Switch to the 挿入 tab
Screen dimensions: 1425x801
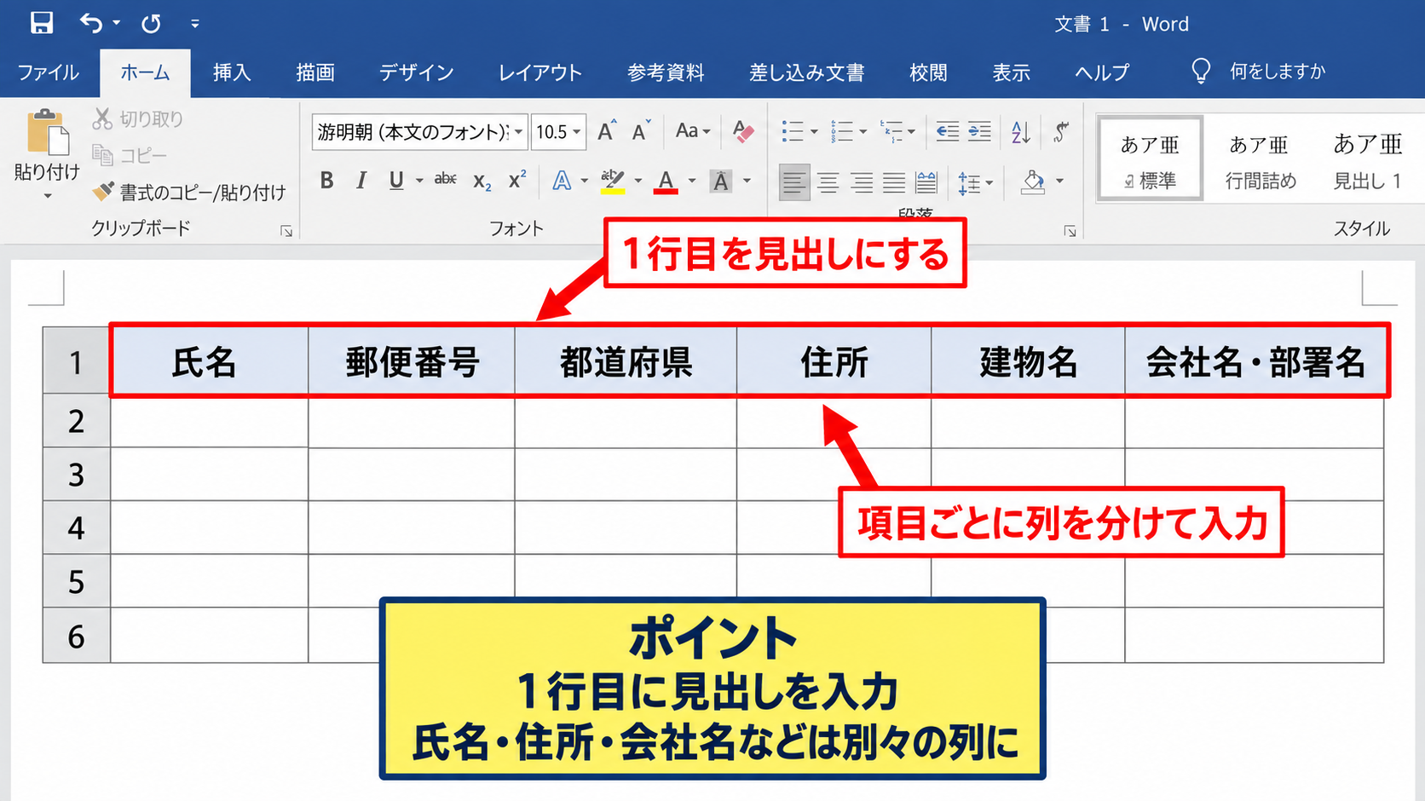[x=231, y=72]
